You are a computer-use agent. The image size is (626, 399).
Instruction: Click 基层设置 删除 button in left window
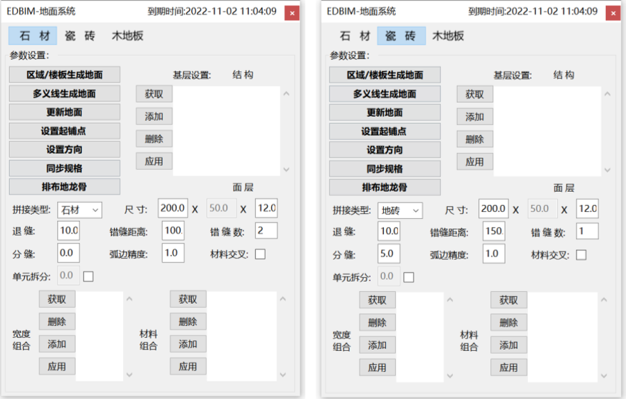[x=154, y=138]
